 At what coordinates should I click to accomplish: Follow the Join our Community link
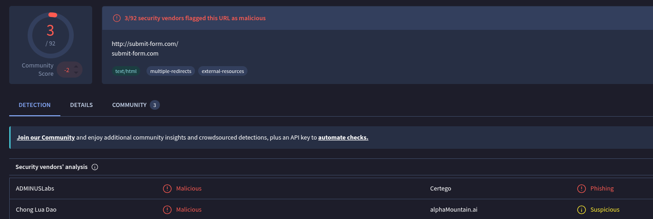pos(46,137)
